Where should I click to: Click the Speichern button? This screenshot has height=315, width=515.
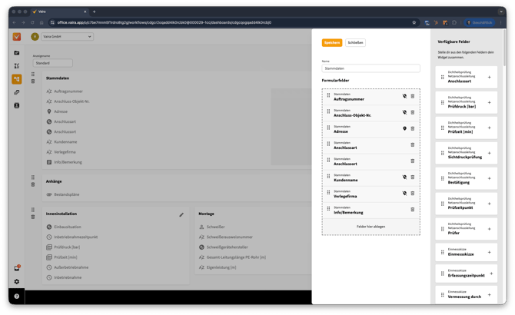coord(331,43)
